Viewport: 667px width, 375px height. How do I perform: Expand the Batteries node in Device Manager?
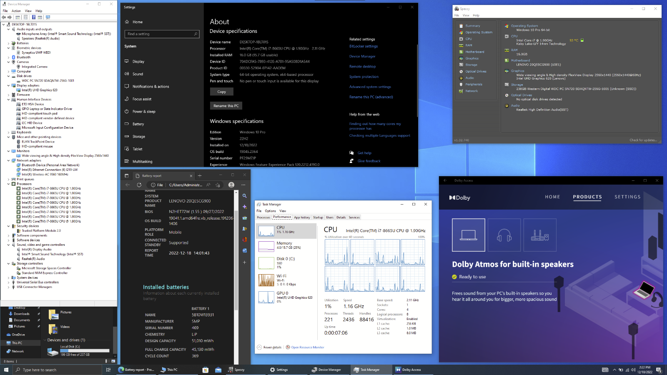point(8,43)
